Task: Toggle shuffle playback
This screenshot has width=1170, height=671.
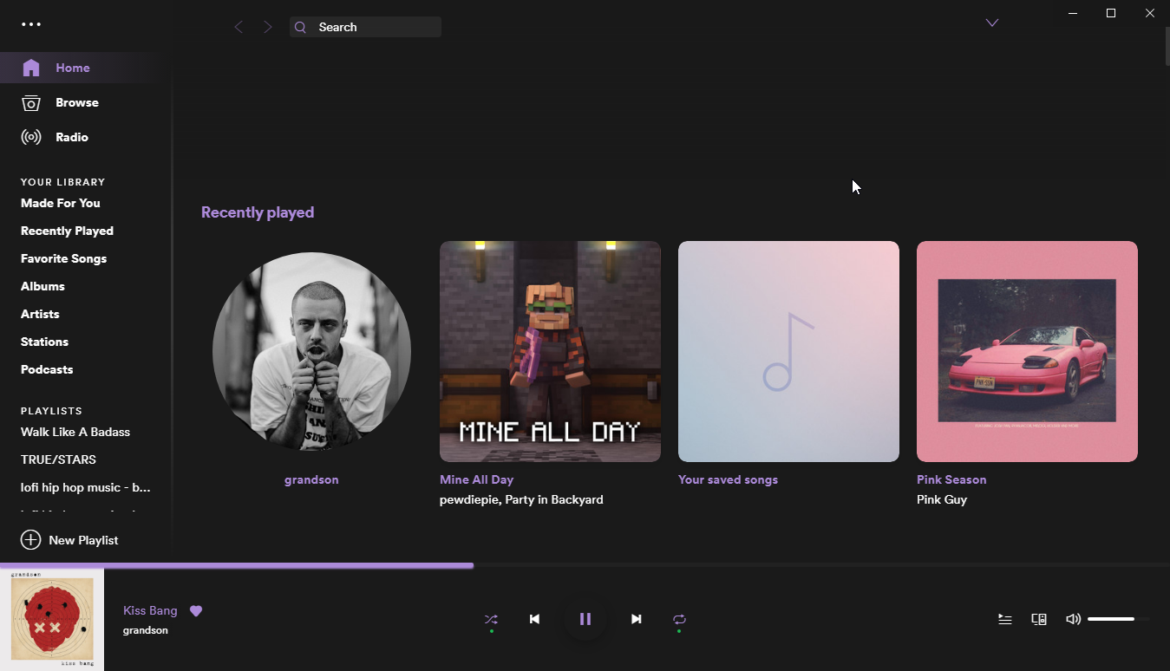Action: [x=491, y=619]
